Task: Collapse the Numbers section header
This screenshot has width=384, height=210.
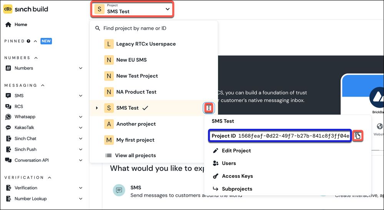Action: [36, 58]
